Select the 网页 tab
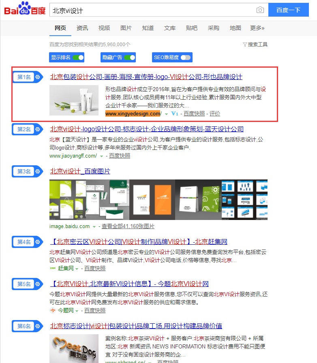317x363 pixels. coord(60,28)
